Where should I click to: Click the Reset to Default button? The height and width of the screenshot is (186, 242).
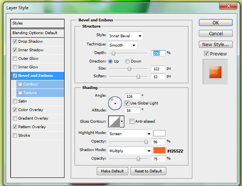(x=148, y=171)
